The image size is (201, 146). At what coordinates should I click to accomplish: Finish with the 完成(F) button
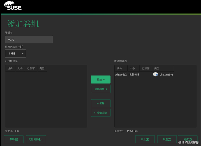pyautogui.click(x=188, y=139)
